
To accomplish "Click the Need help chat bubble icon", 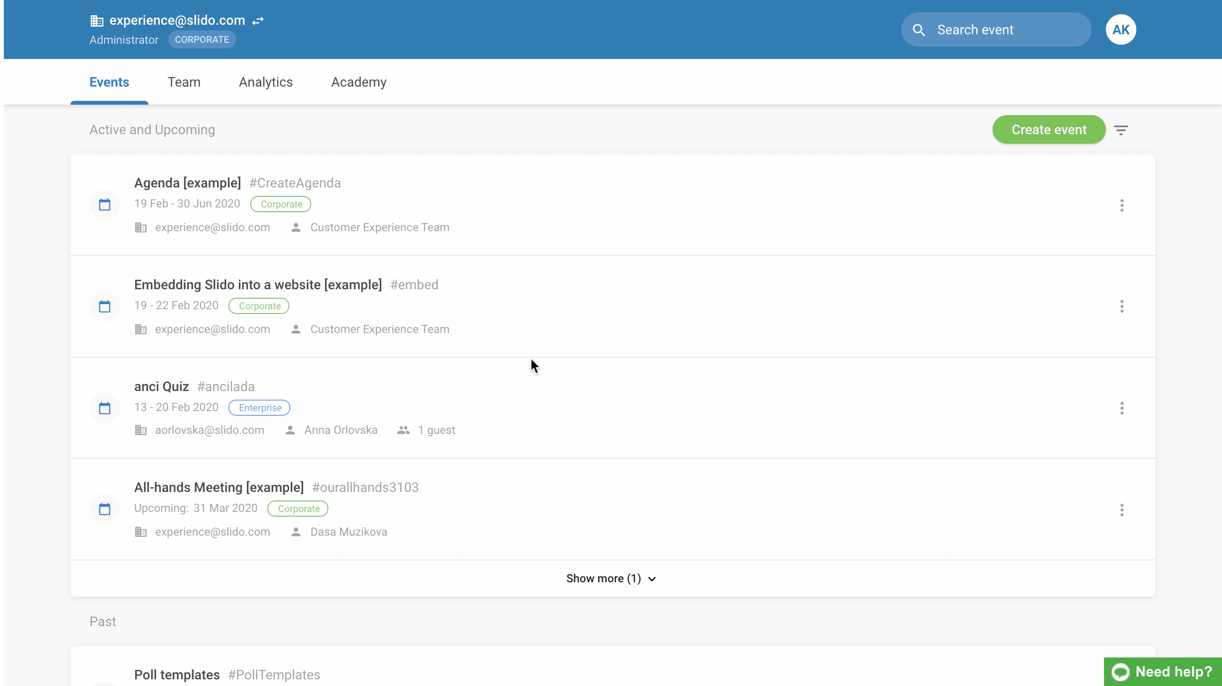I will click(x=1120, y=672).
